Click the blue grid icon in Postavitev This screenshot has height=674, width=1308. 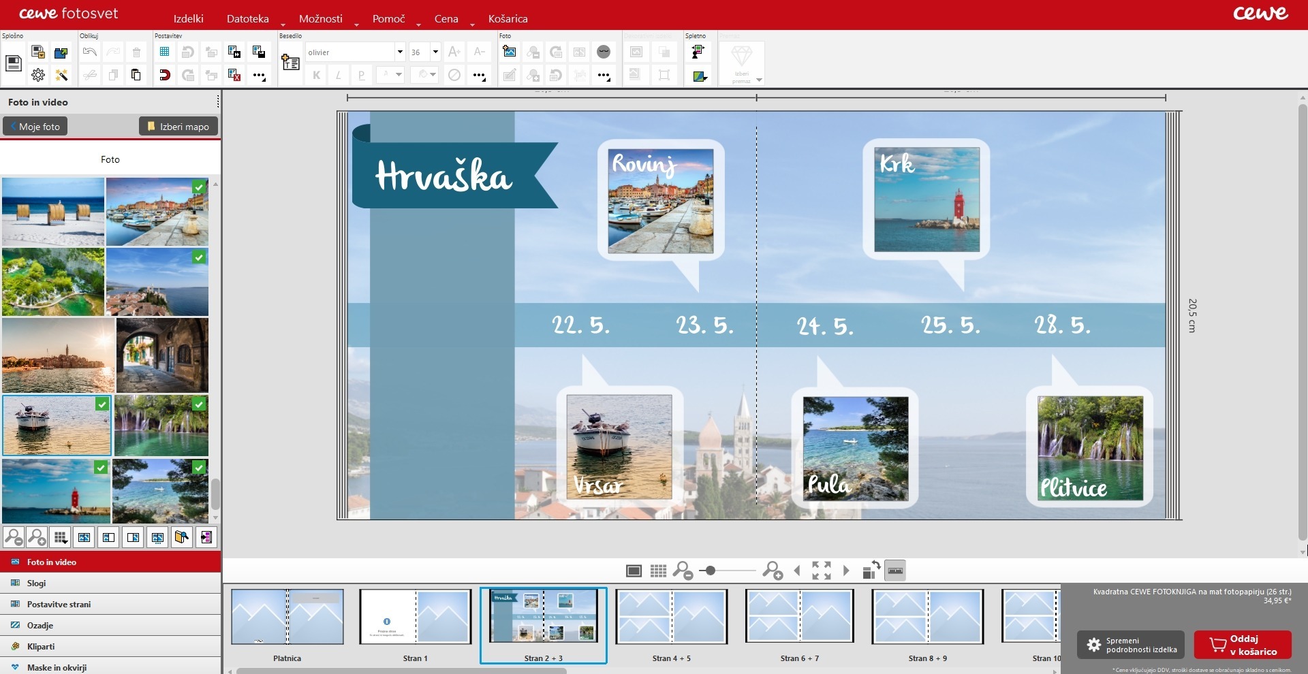[x=164, y=52]
